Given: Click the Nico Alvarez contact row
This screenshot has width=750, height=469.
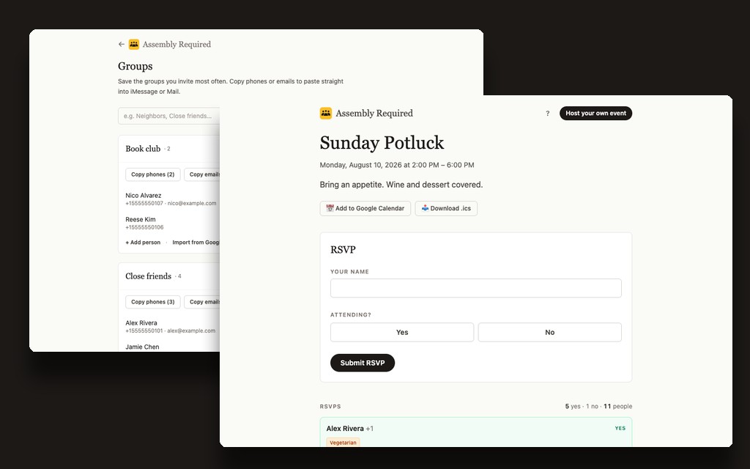Looking at the screenshot, I should click(x=171, y=199).
